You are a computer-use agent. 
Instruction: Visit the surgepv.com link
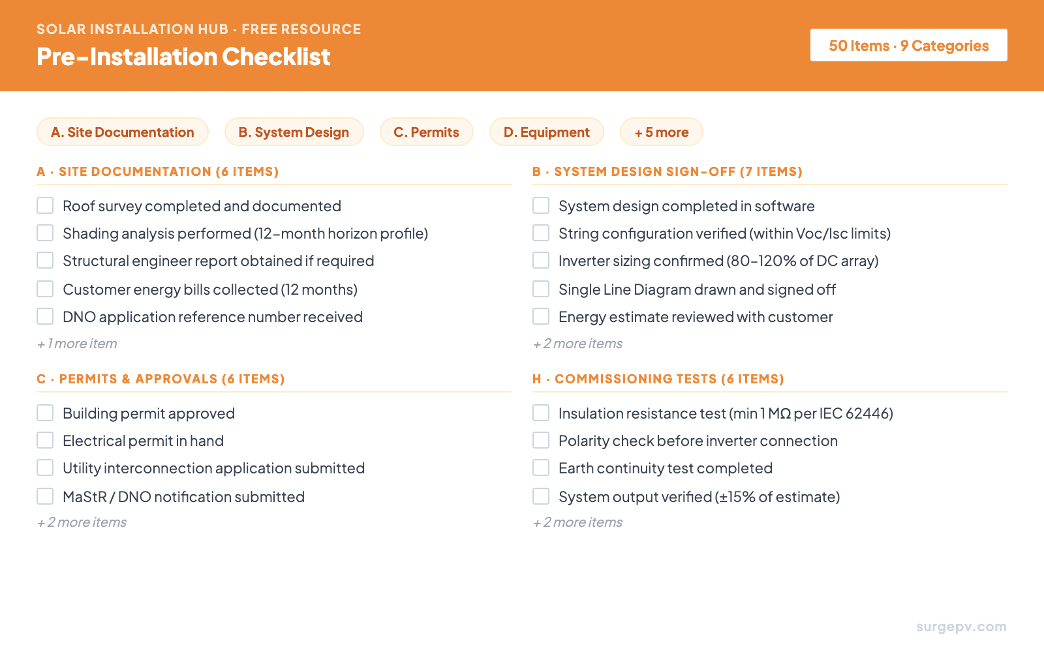coord(959,626)
